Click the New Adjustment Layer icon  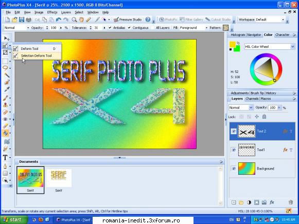point(249,202)
